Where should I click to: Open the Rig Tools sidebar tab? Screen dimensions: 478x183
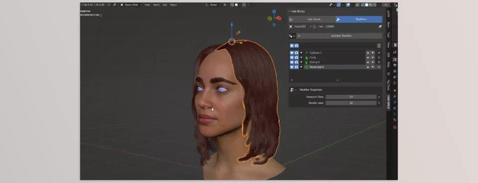[388, 85]
